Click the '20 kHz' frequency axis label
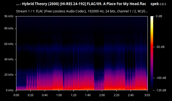The width and height of the screenshot is (172, 101). 9,75
